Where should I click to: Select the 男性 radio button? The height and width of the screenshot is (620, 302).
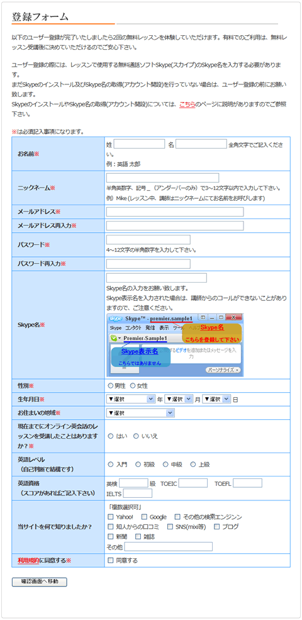[x=110, y=385]
